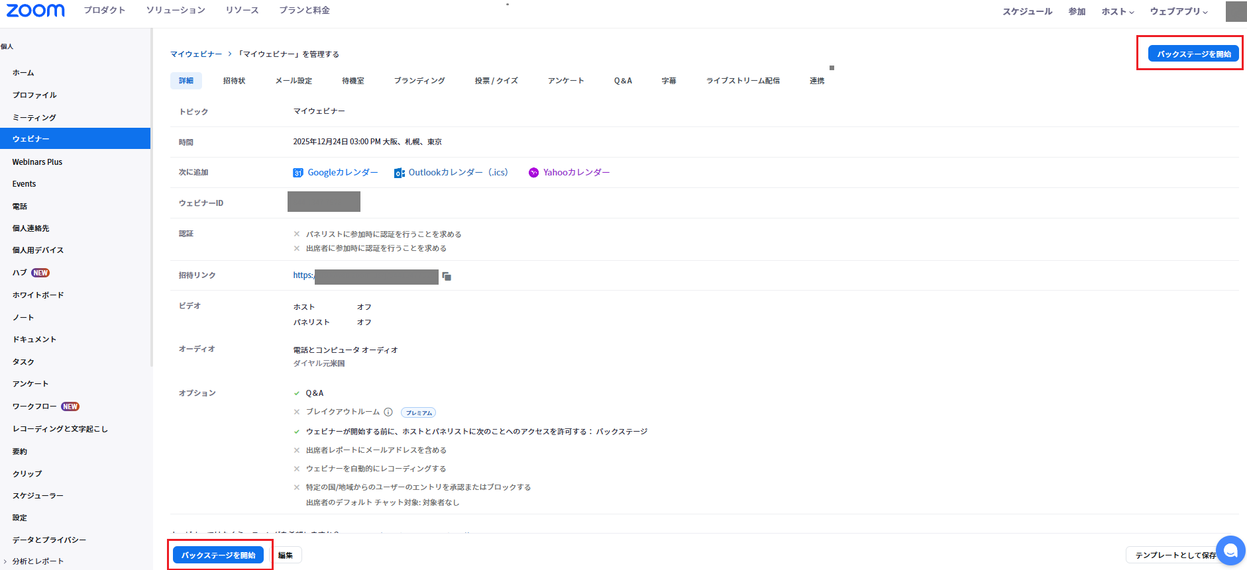Click the 編集 button
Image resolution: width=1247 pixels, height=570 pixels.
[x=286, y=555]
